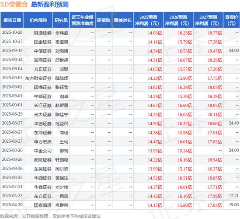Click the 18.54亿 forecast value
The width and height of the screenshot is (240, 219).
click(x=215, y=160)
